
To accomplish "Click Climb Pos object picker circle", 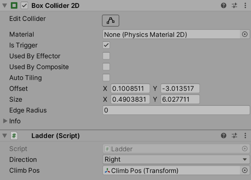I will tap(244, 170).
